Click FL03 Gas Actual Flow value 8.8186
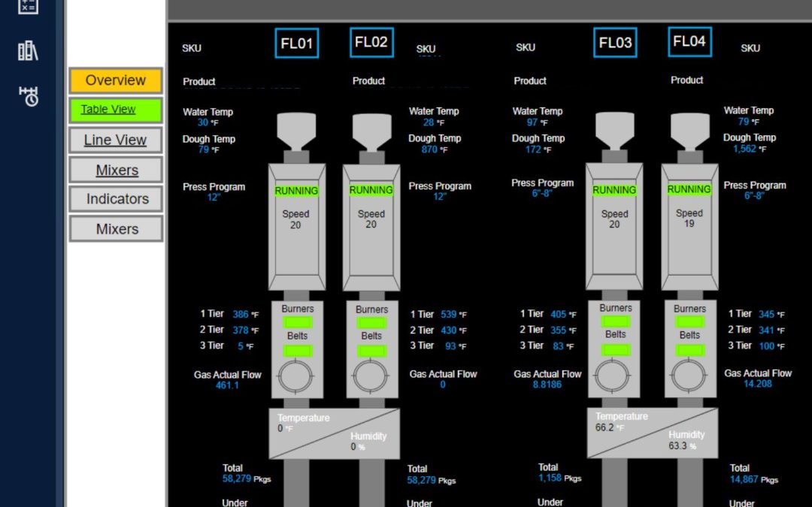This screenshot has width=812, height=507. click(x=547, y=385)
